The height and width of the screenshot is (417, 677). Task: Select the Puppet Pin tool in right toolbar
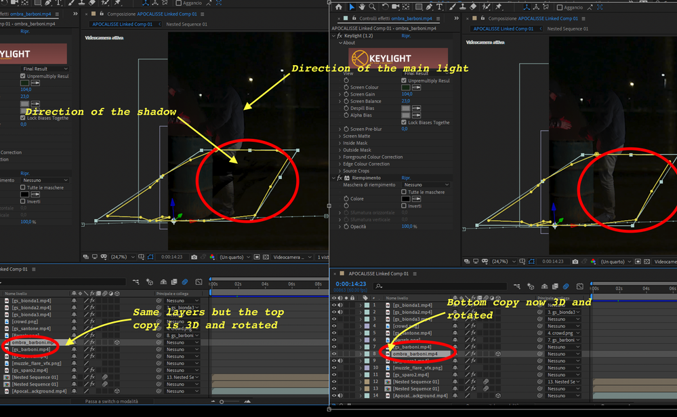499,7
